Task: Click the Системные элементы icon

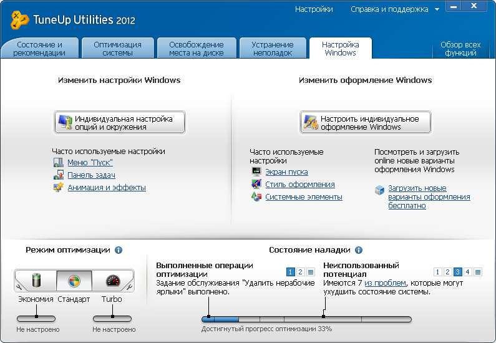Action: [256, 196]
